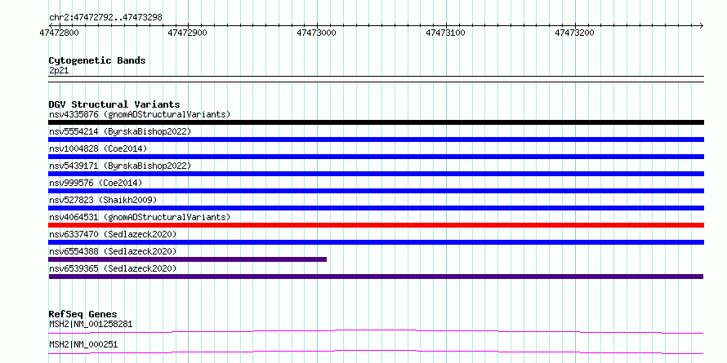Open the nsv999576 Coe2014 label
Viewport: 727px width, 363px height.
[x=96, y=183]
